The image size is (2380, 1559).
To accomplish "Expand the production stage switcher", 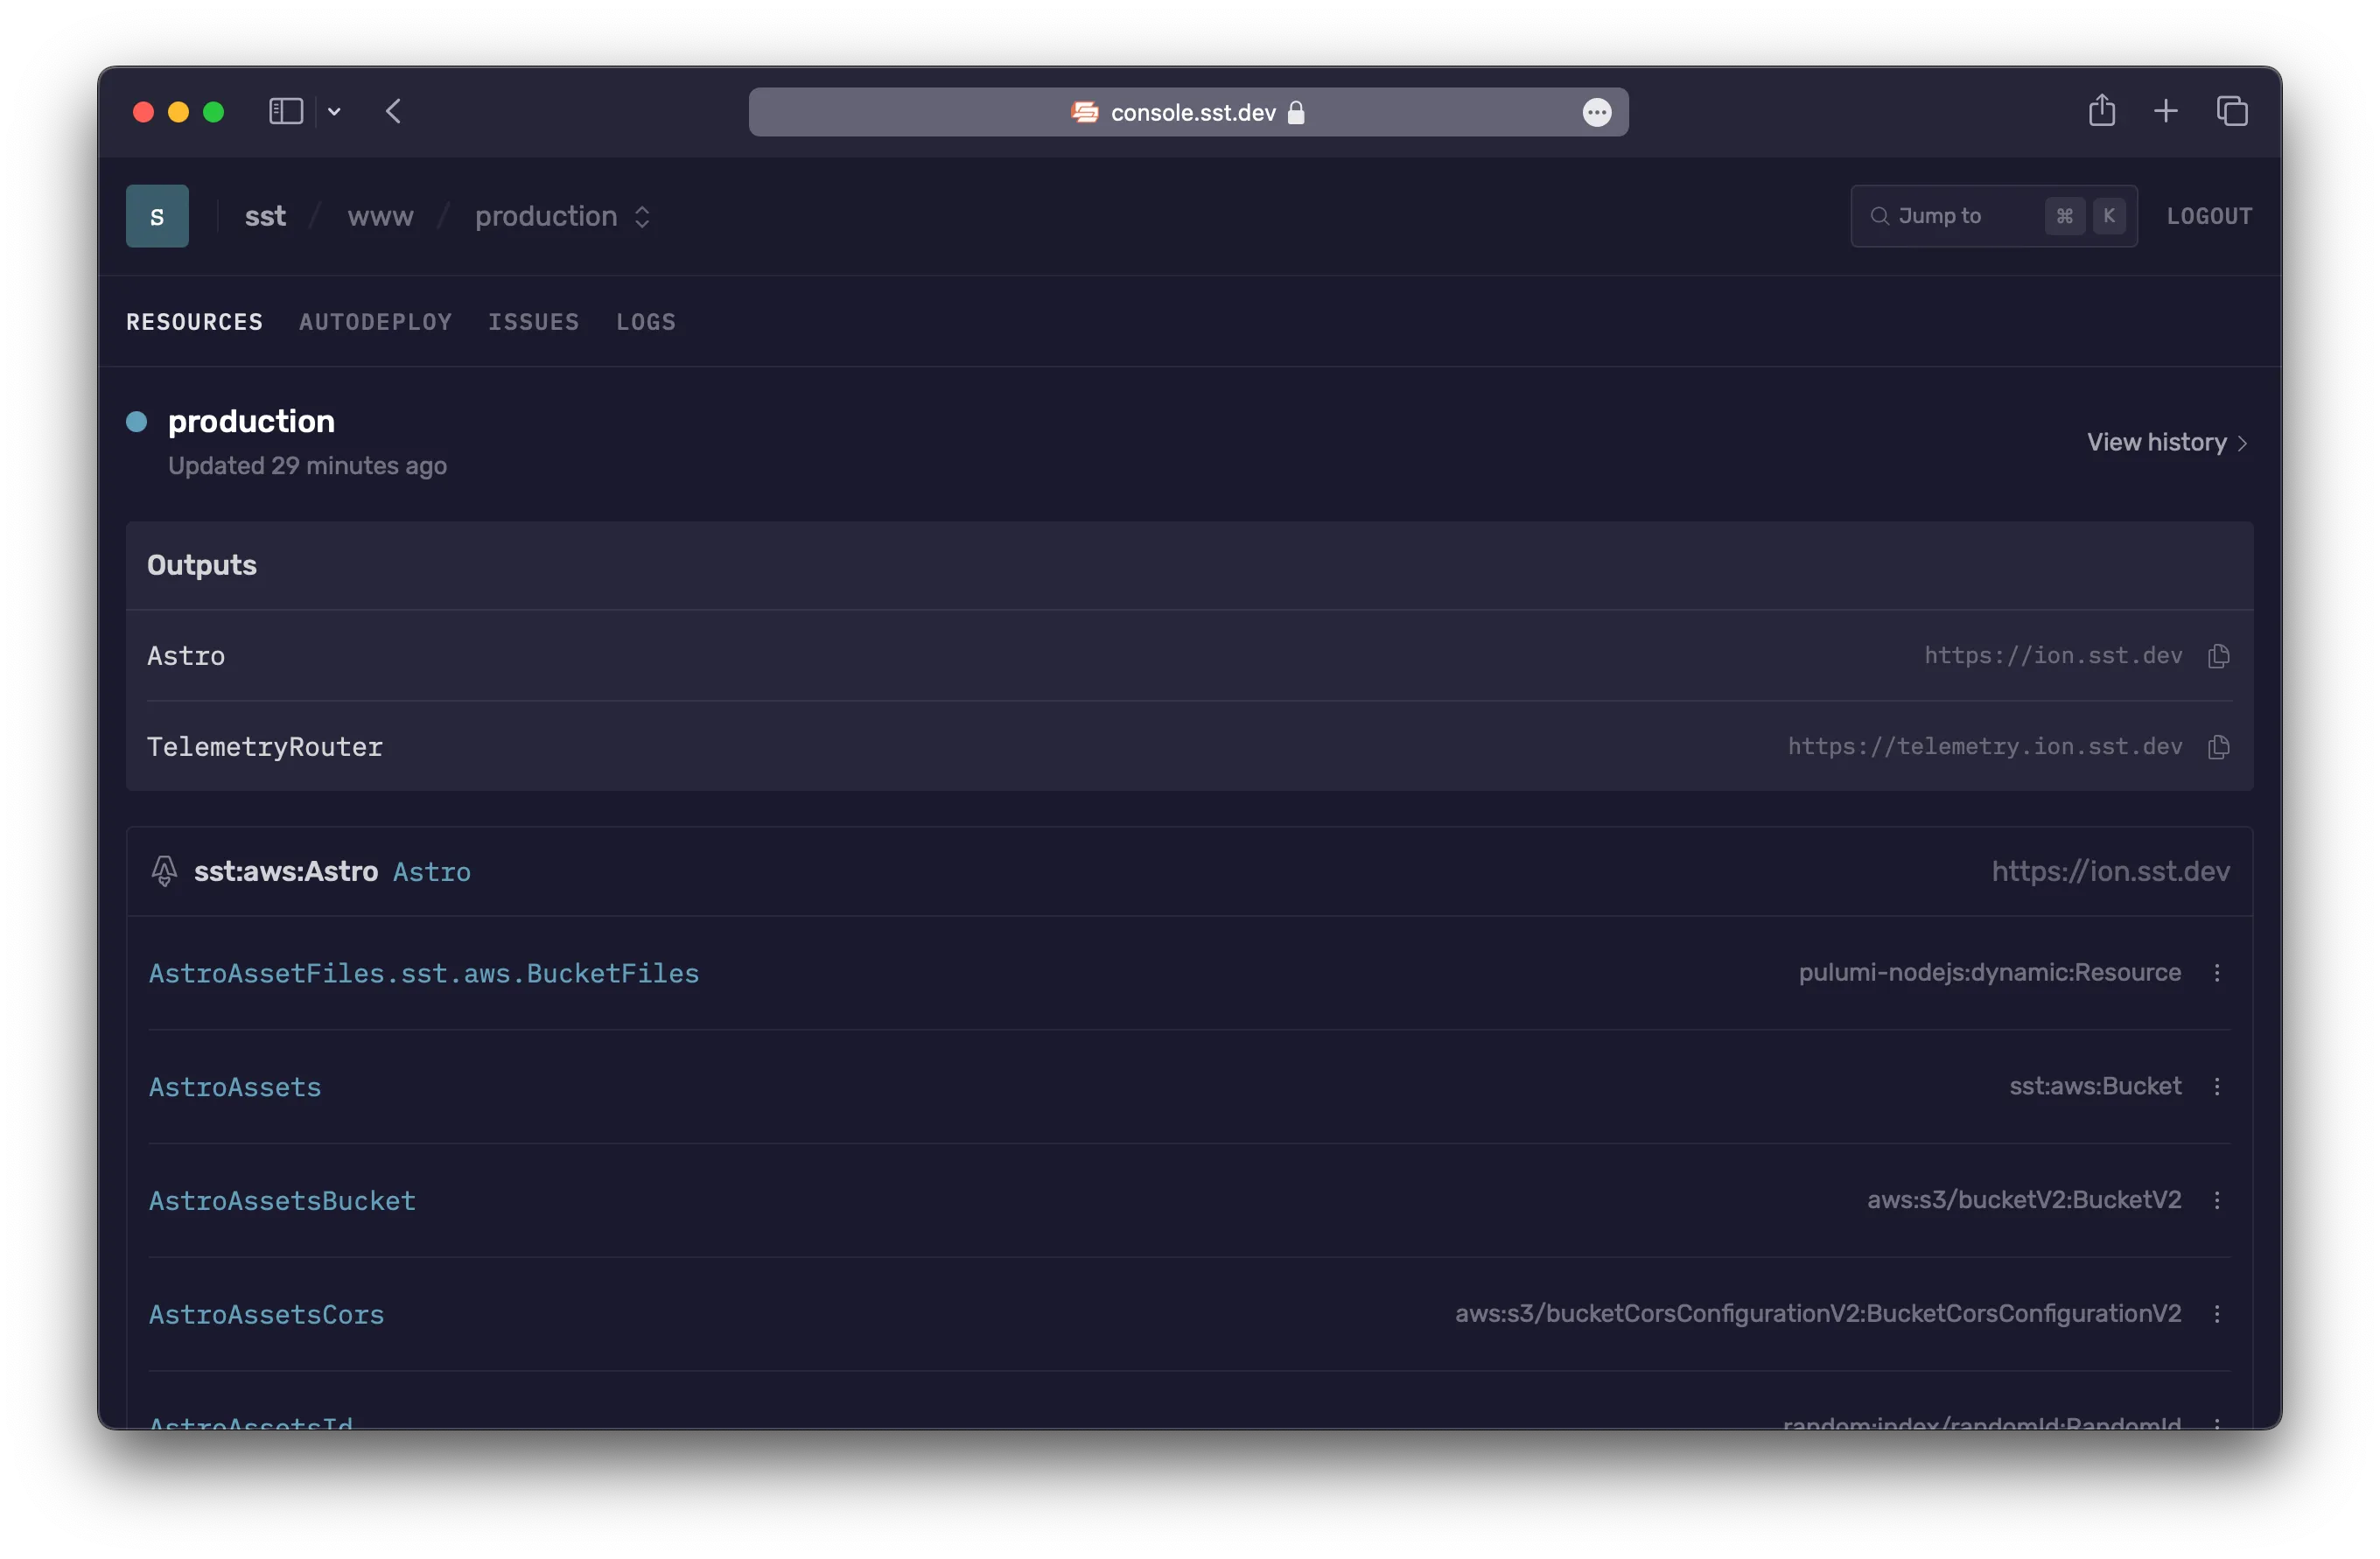I will click(x=562, y=216).
